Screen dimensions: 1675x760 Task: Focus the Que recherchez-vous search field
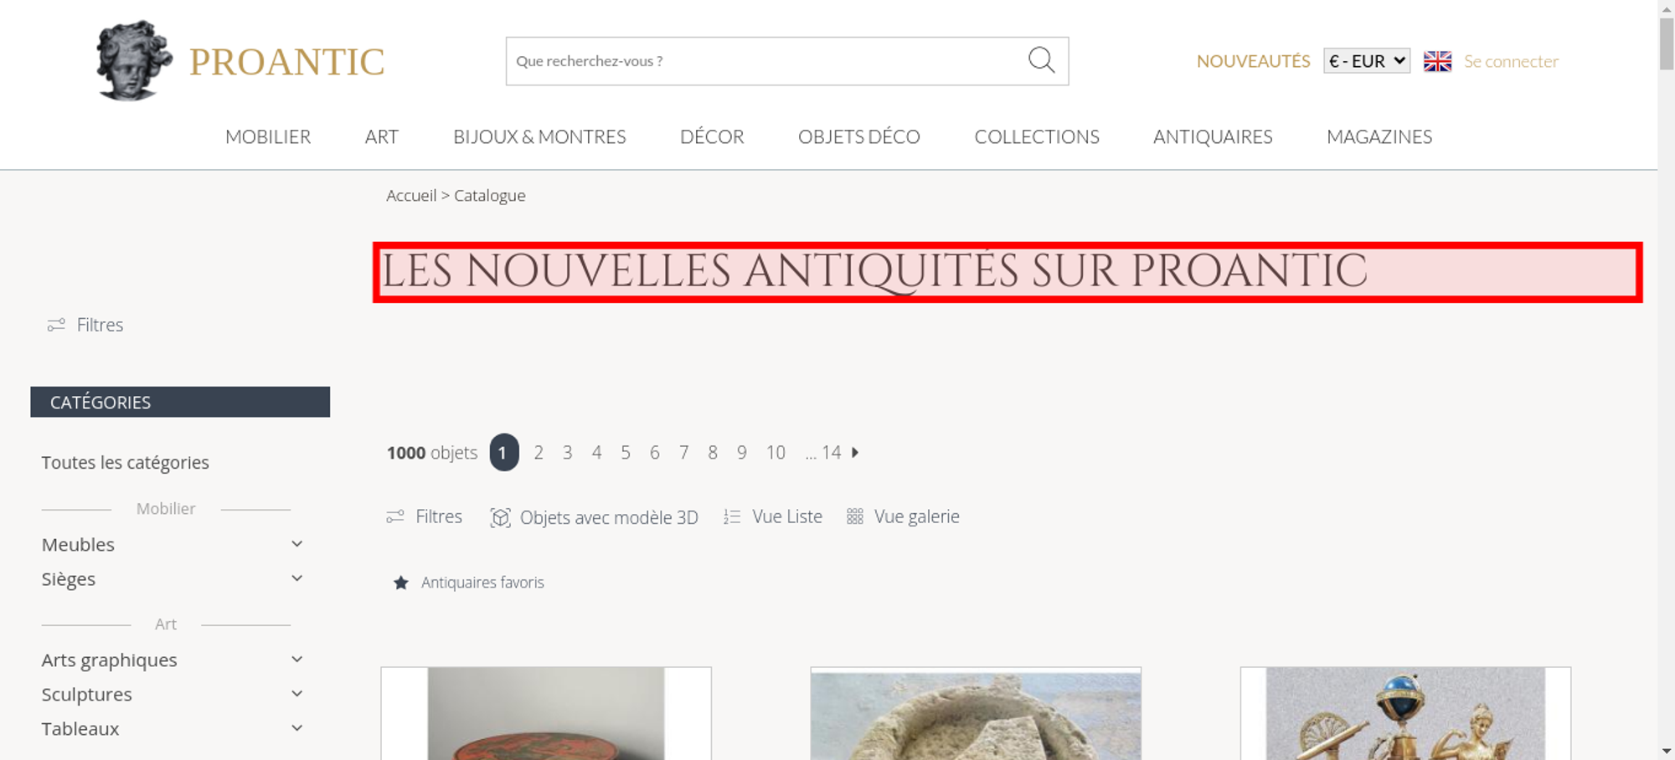coord(766,61)
